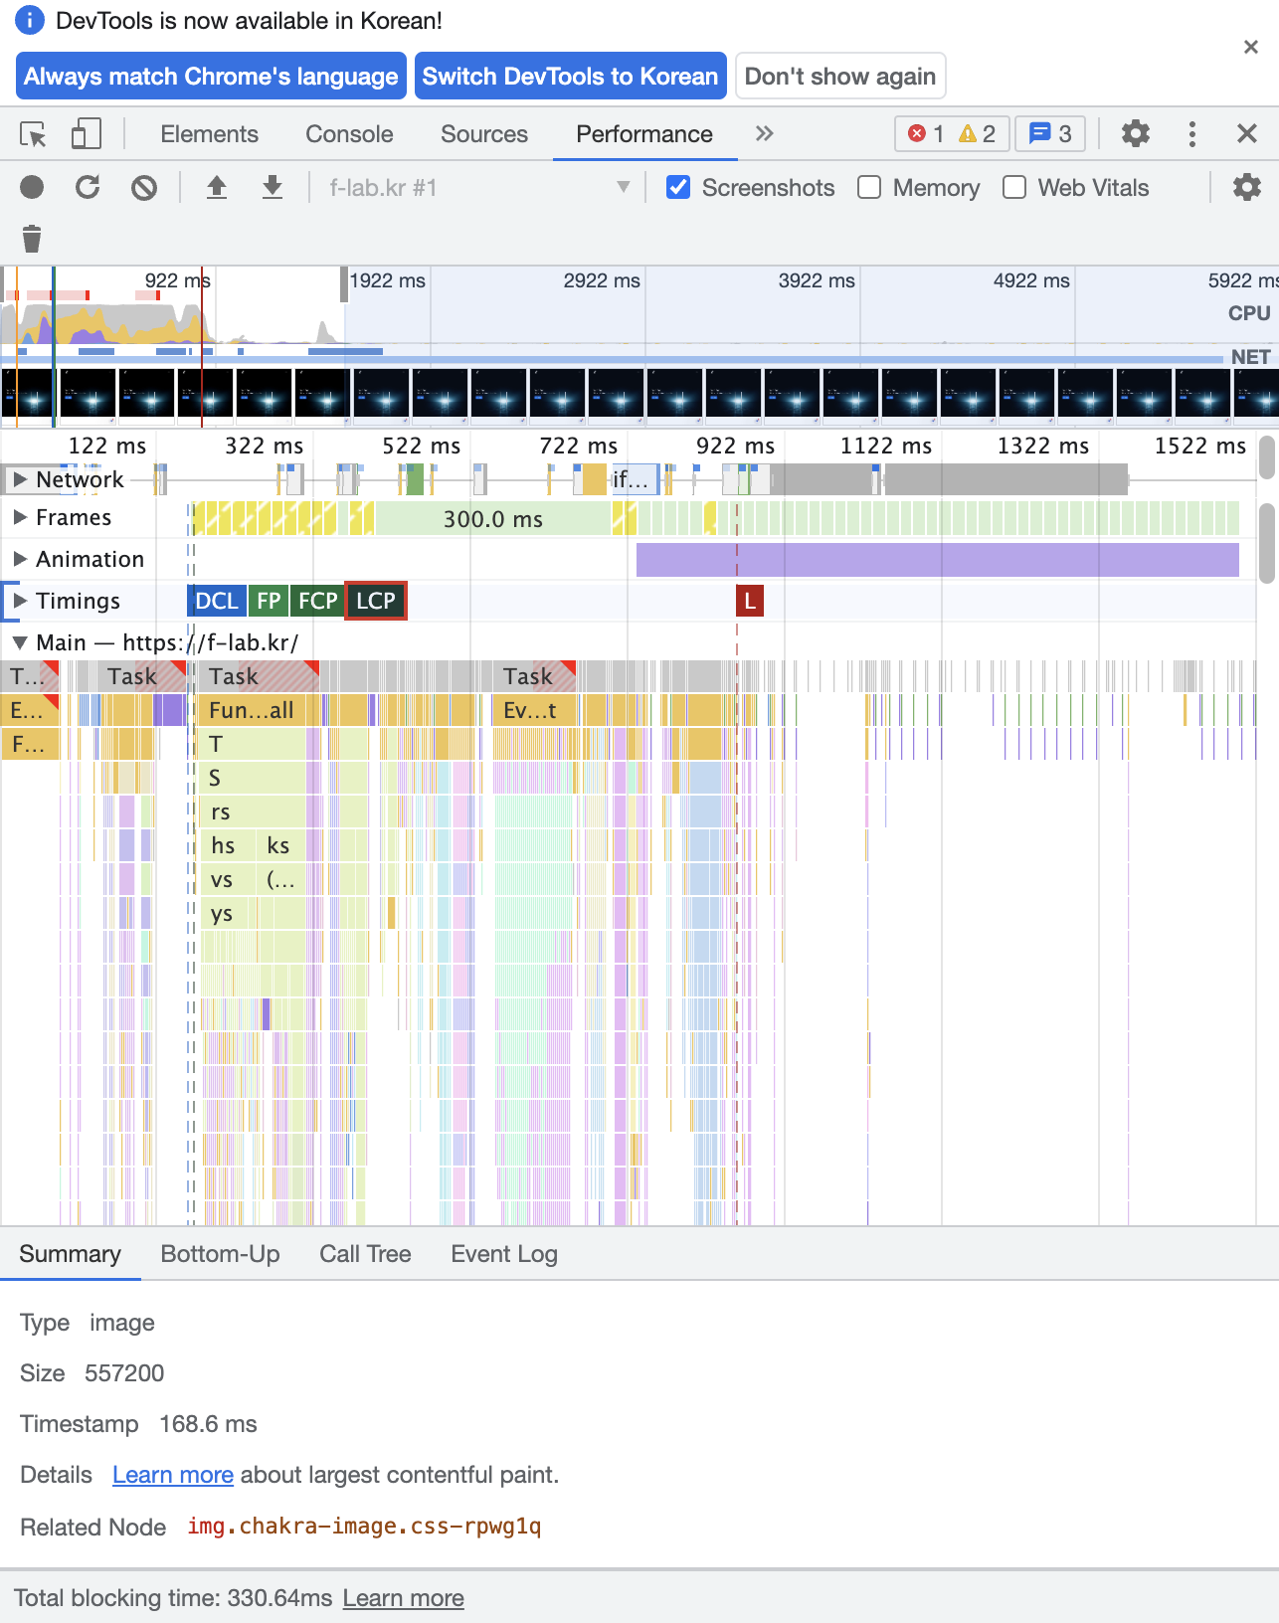
Task: Select the 300.0 ms frame
Action: [x=493, y=518]
